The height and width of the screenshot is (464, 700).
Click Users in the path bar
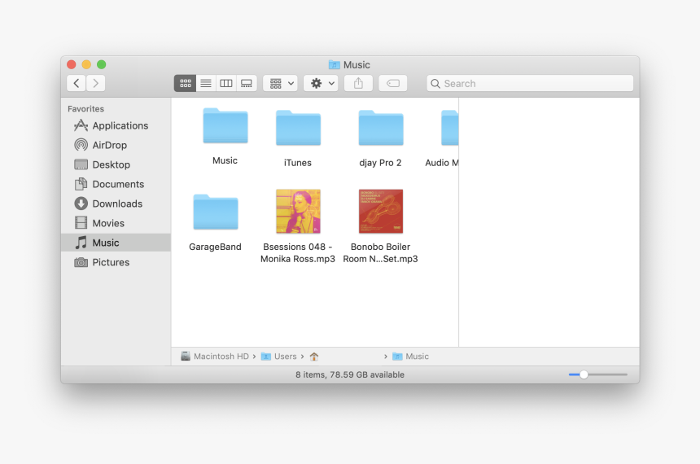[279, 357]
